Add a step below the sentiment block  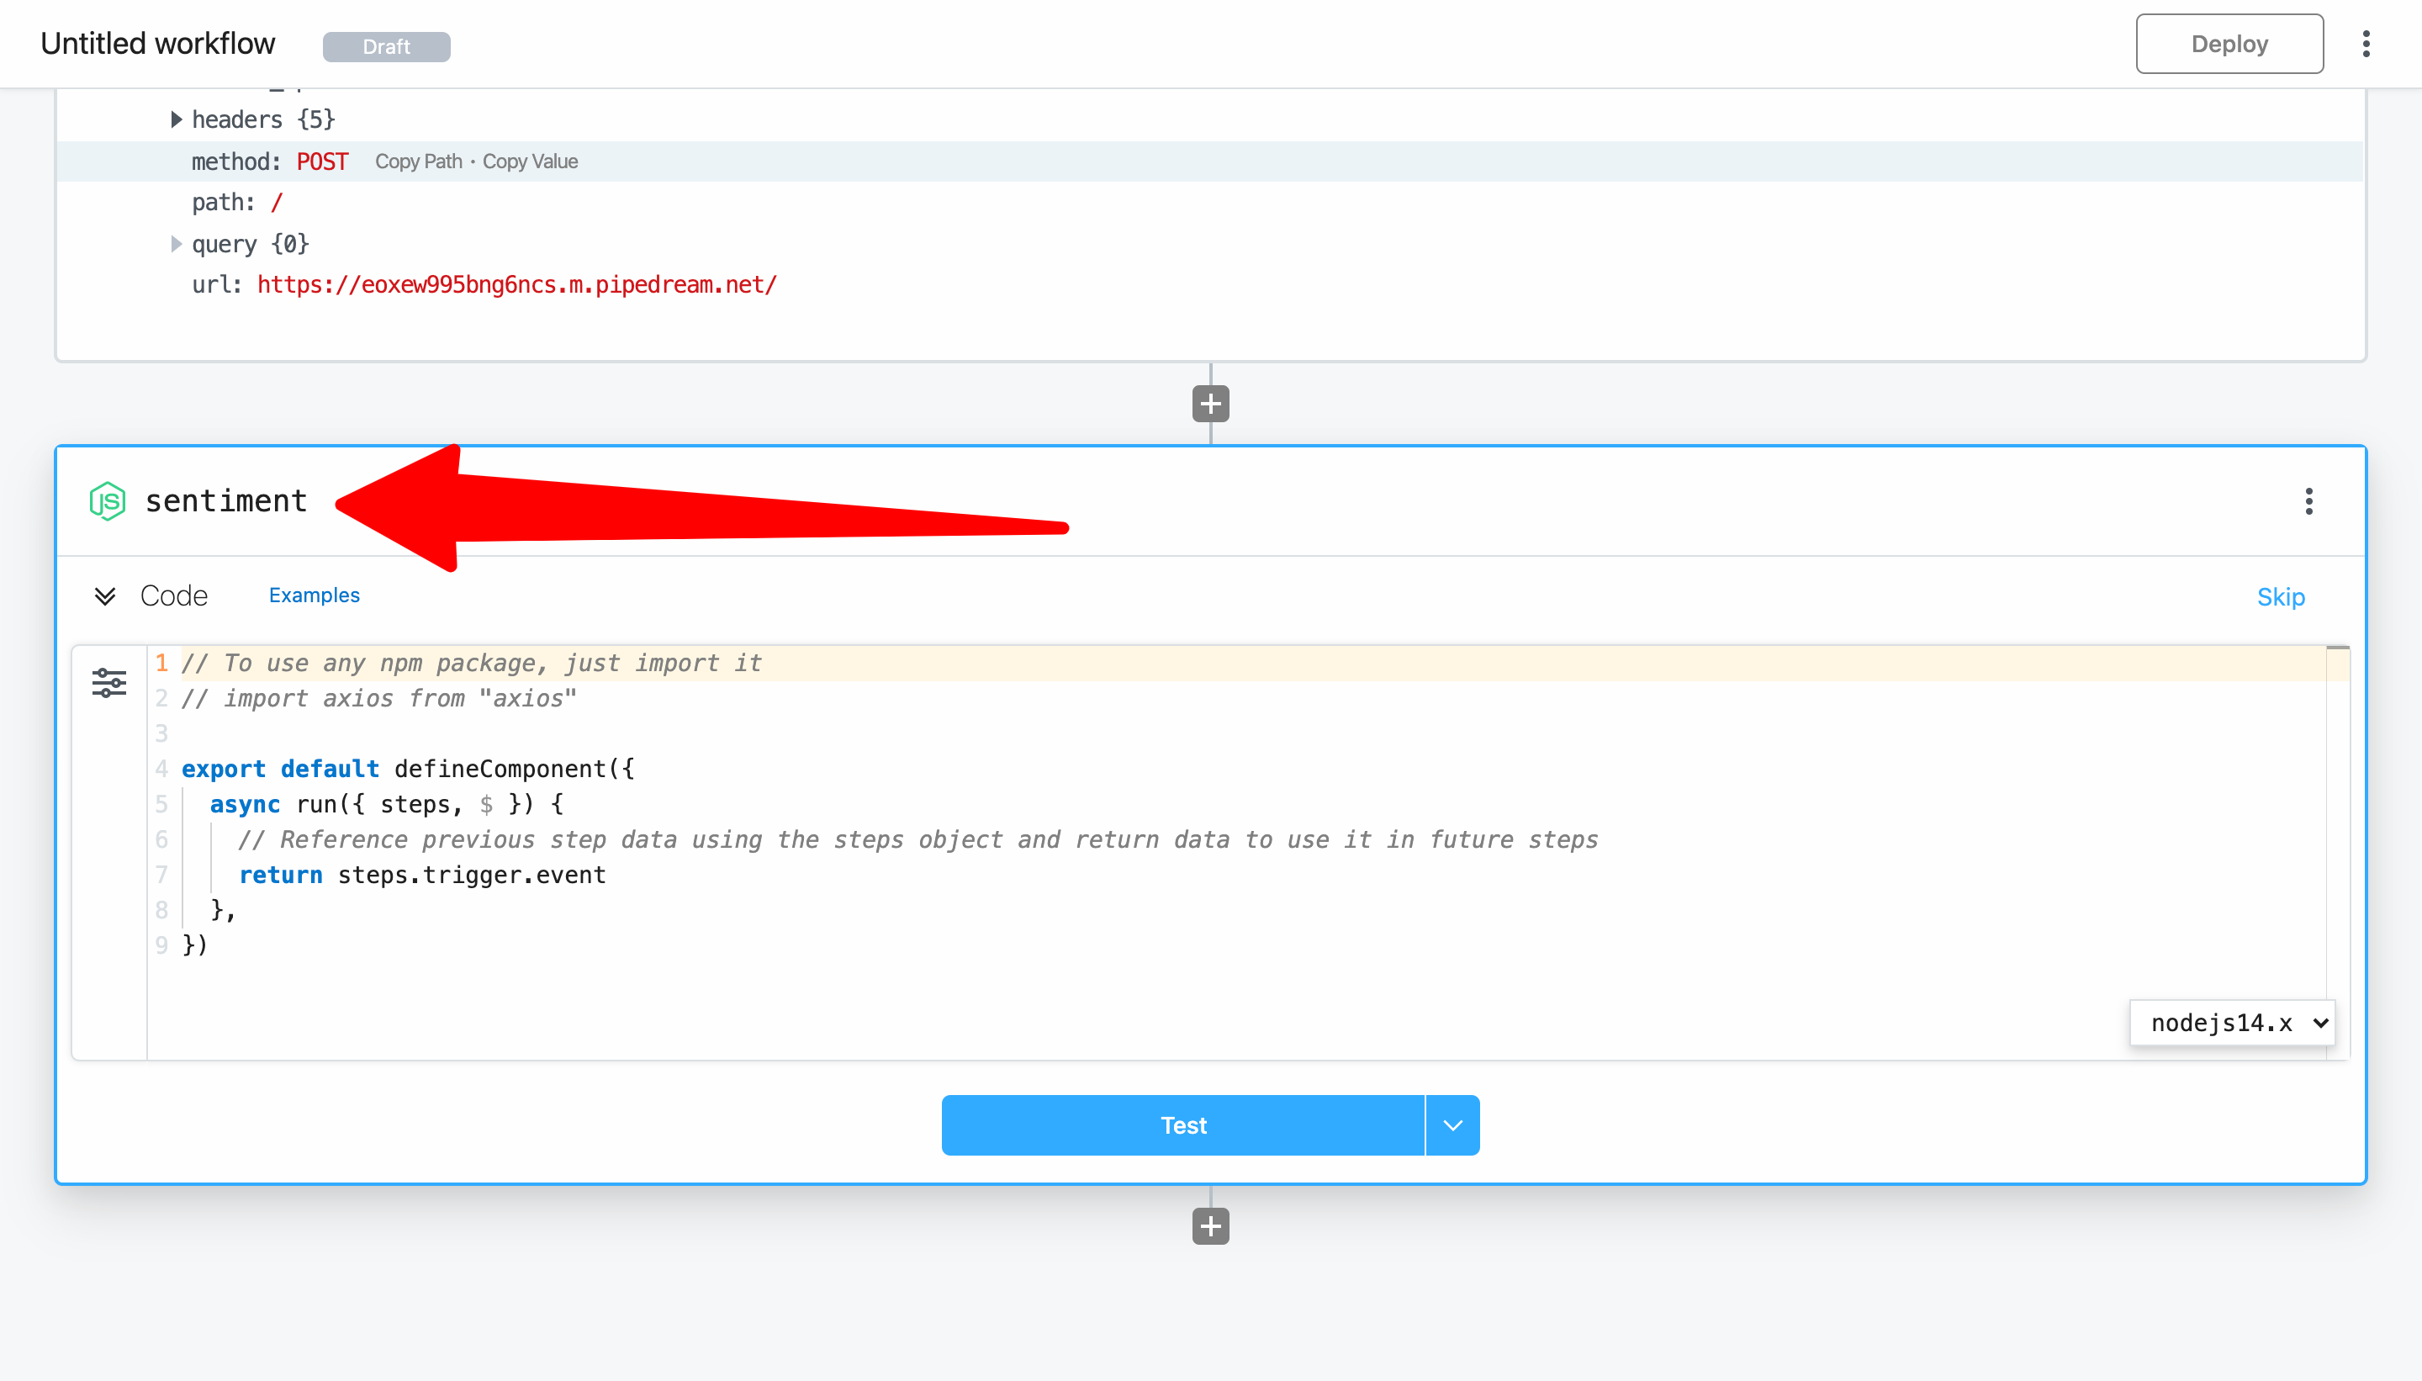pyautogui.click(x=1210, y=1225)
